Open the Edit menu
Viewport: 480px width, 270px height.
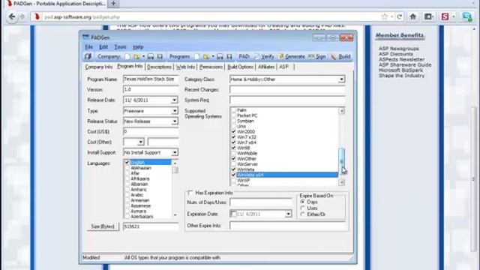coord(103,46)
